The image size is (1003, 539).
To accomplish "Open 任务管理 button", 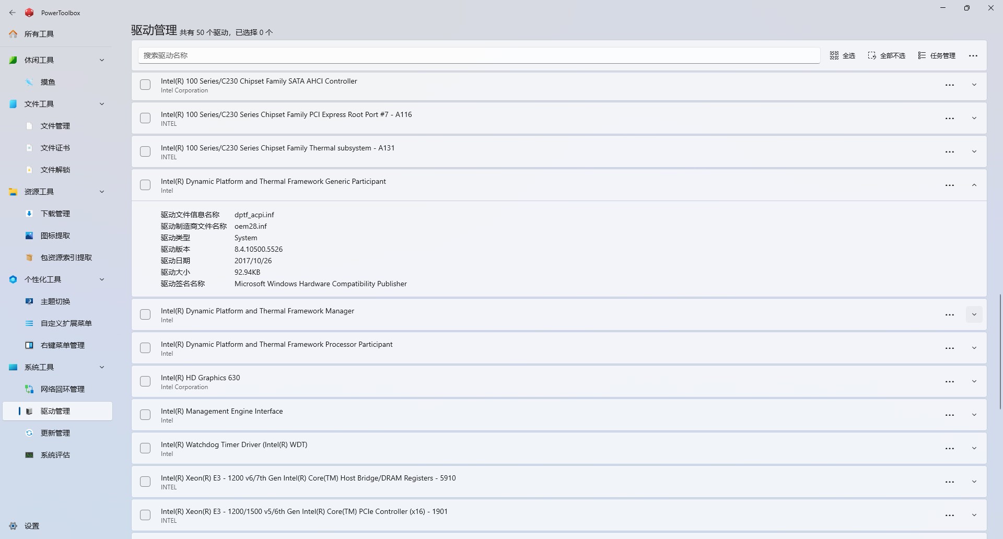I will (937, 55).
